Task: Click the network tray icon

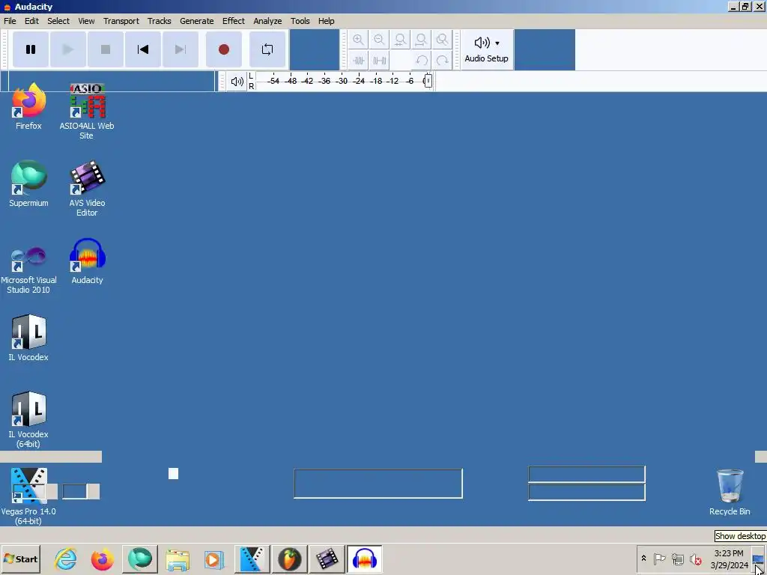Action: pos(677,559)
